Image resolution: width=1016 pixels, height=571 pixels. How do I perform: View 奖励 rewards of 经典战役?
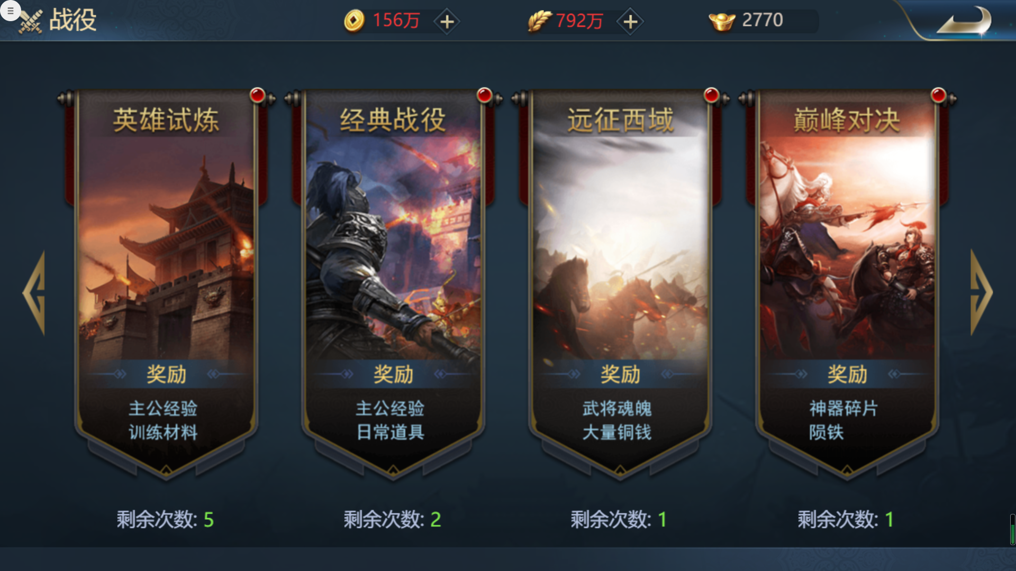point(393,374)
